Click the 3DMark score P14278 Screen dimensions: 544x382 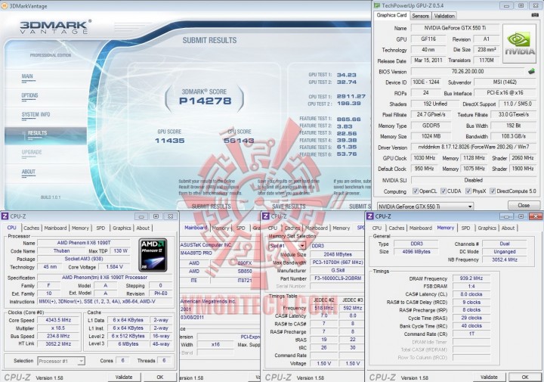(205, 101)
